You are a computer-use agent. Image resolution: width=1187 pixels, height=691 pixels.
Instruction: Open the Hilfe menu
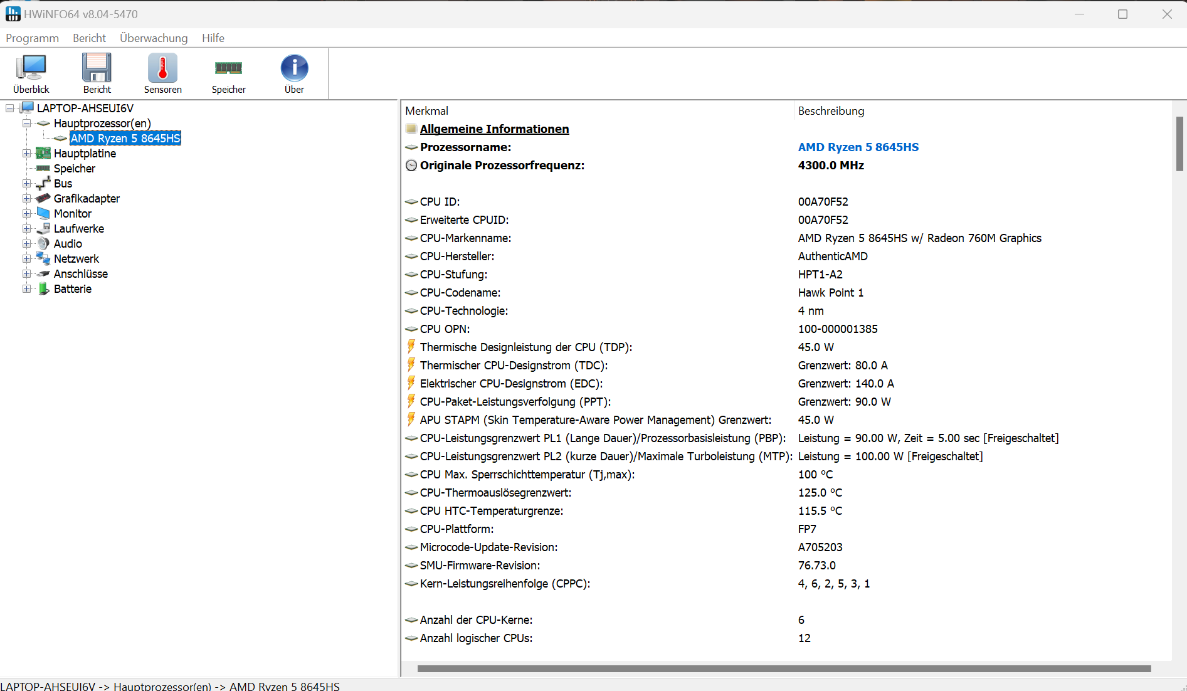[213, 38]
